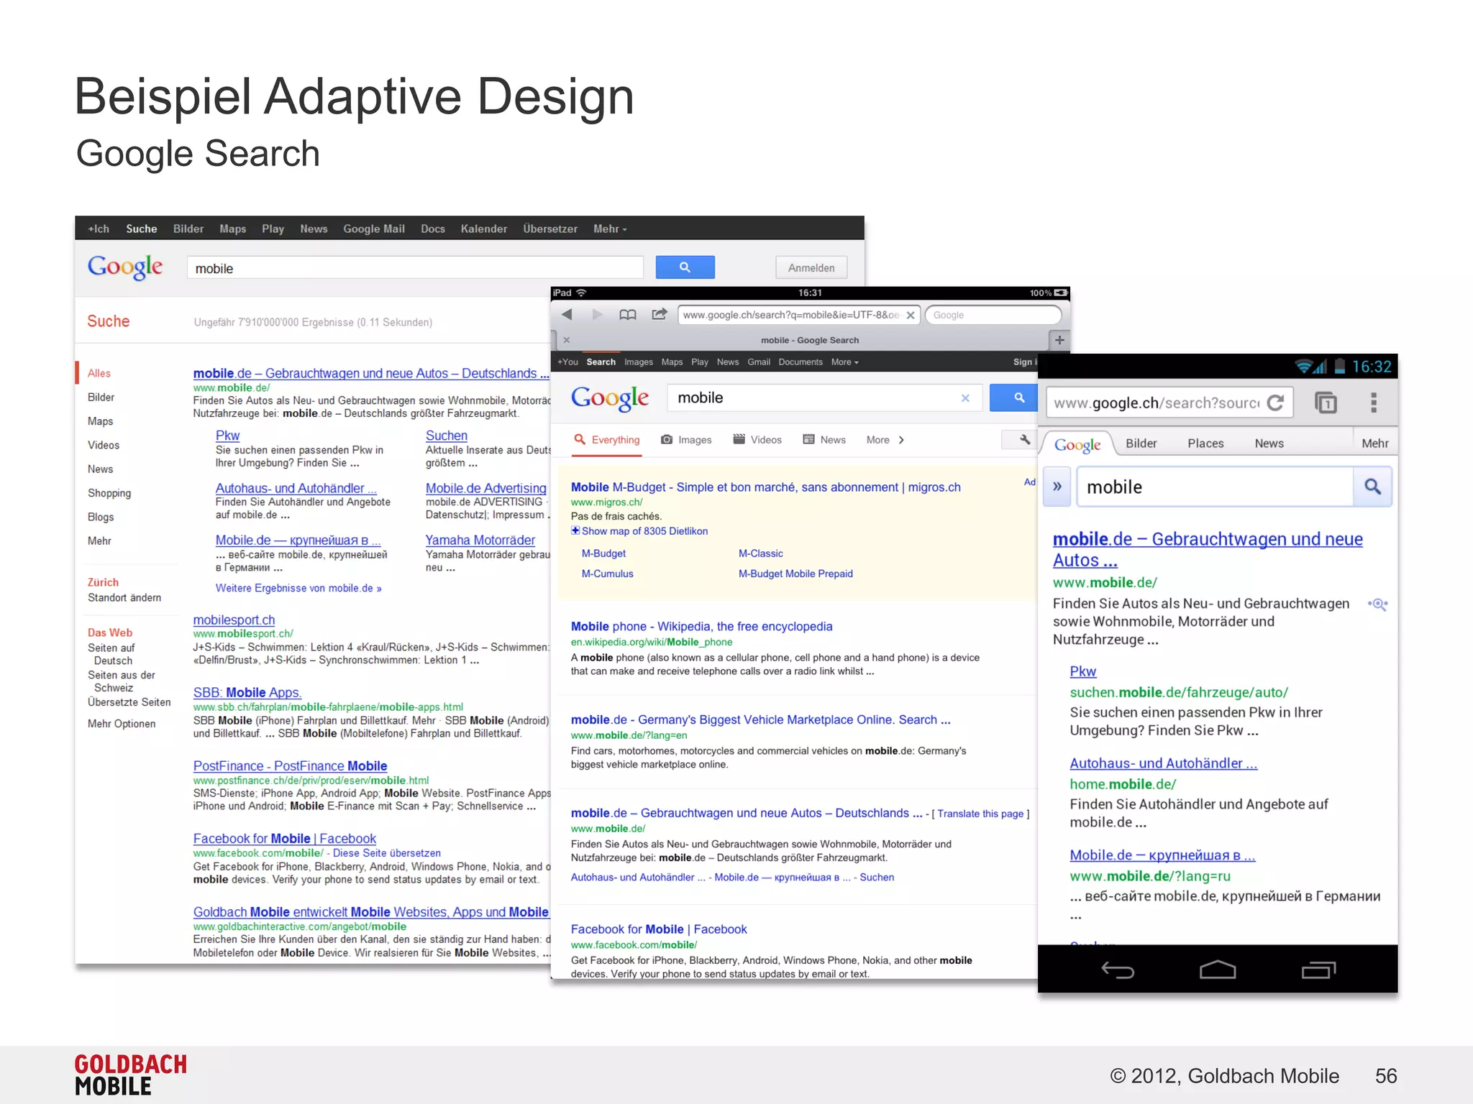Click '+Ich' in desktop Google bar
This screenshot has width=1473, height=1104.
pyautogui.click(x=99, y=229)
